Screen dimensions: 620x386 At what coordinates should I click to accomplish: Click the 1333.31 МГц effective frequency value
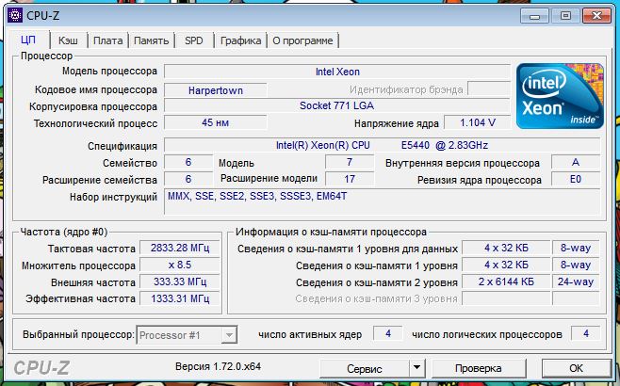point(180,298)
